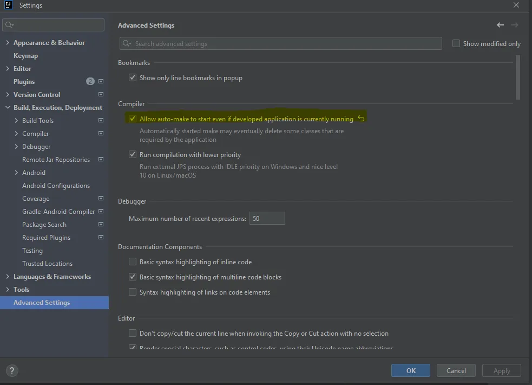Click the Search advanced settings field
This screenshot has height=385, width=532.
(x=281, y=44)
